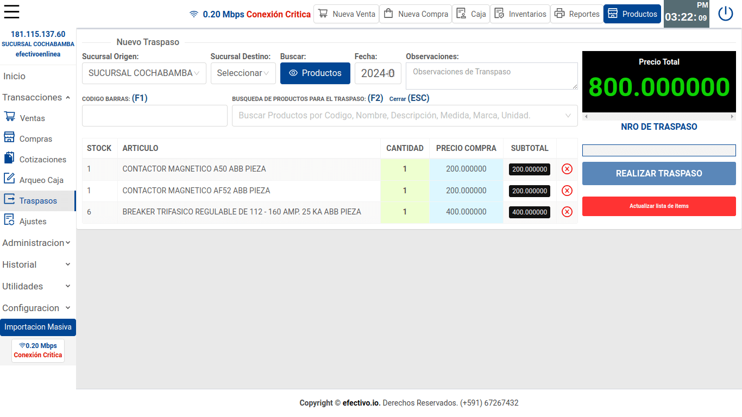The width and height of the screenshot is (742, 417).
Task: Click the wifi icon in top bar
Action: pos(194,14)
